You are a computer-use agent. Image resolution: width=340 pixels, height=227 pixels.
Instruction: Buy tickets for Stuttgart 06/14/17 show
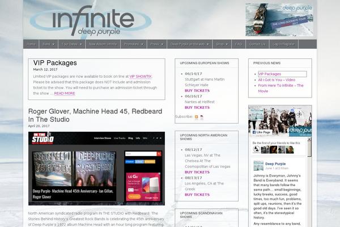coord(197,91)
